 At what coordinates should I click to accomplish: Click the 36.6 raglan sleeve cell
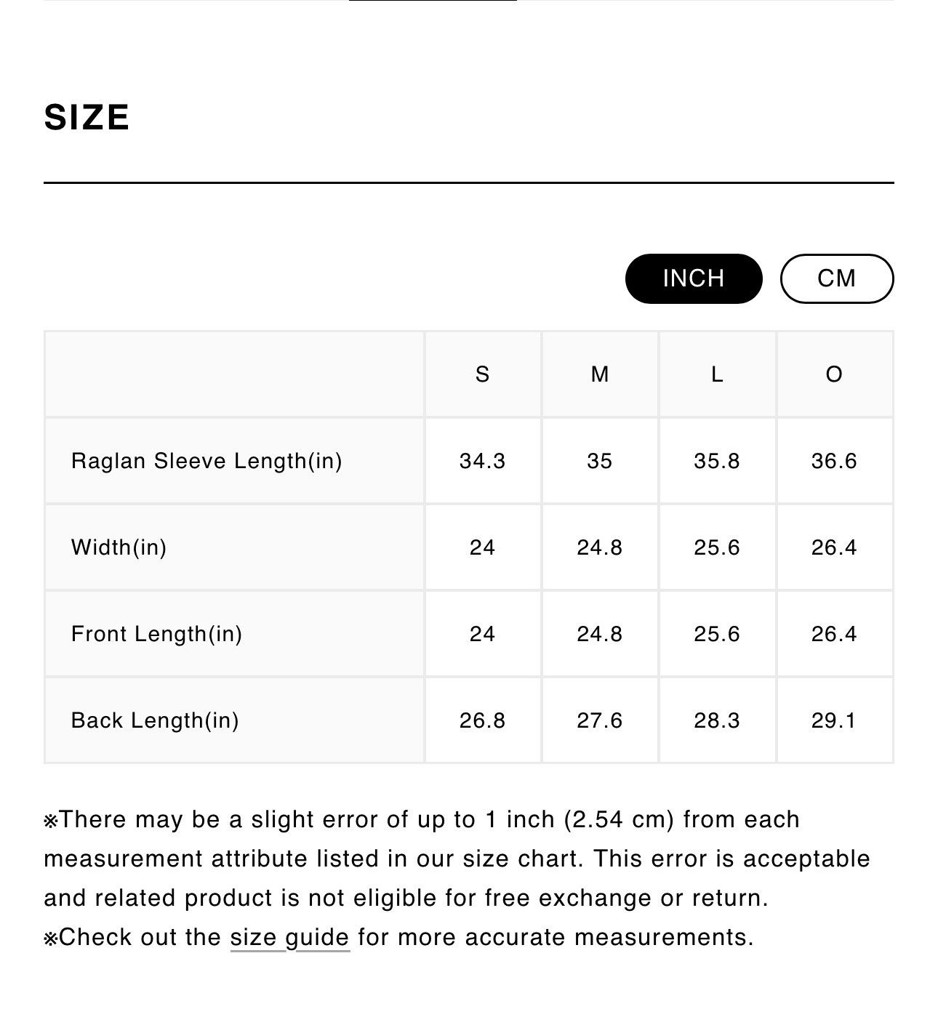(x=835, y=461)
